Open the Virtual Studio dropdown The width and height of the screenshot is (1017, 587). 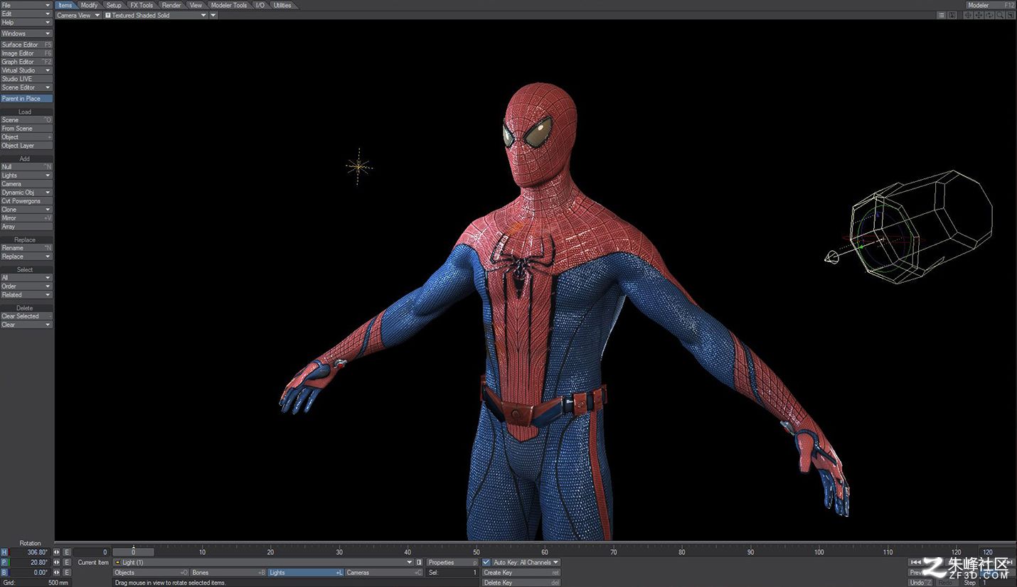pyautogui.click(x=26, y=70)
